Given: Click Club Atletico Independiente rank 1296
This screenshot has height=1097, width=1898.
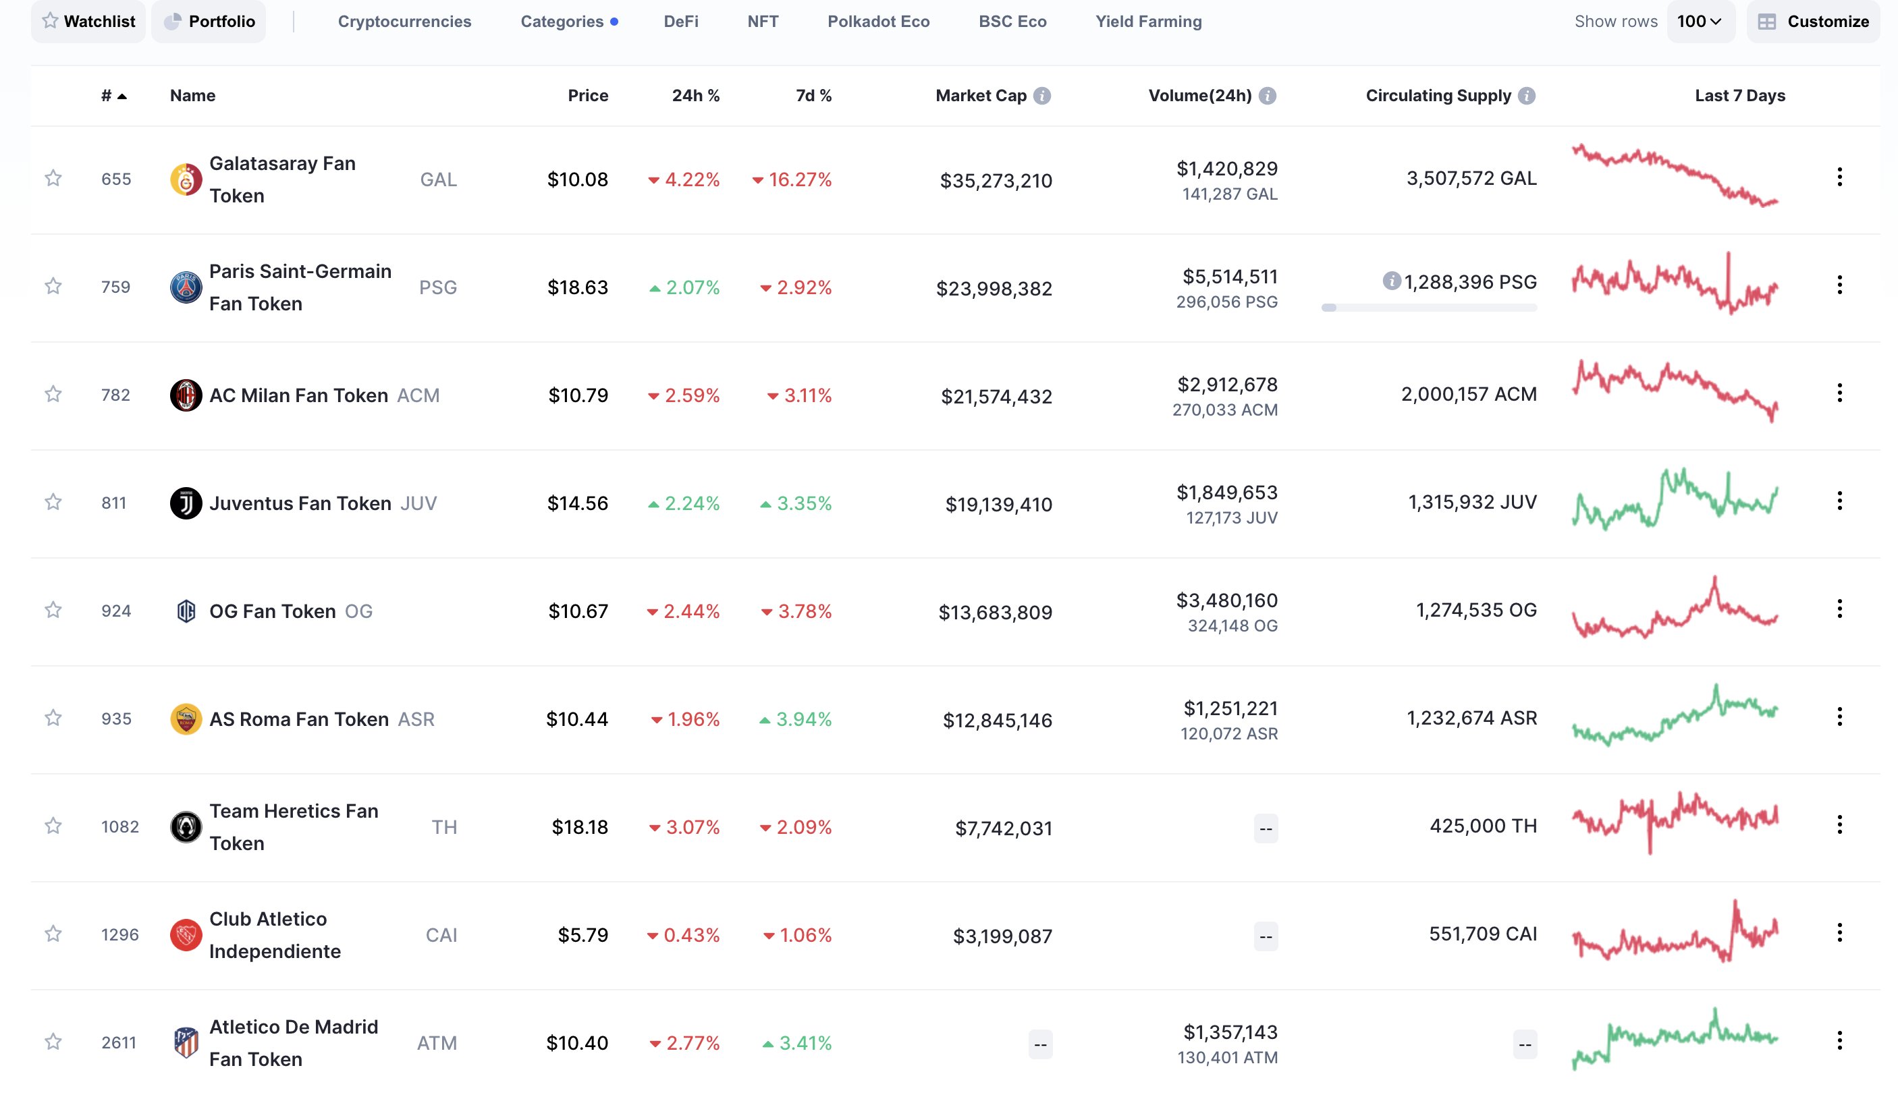Looking at the screenshot, I should (x=119, y=934).
